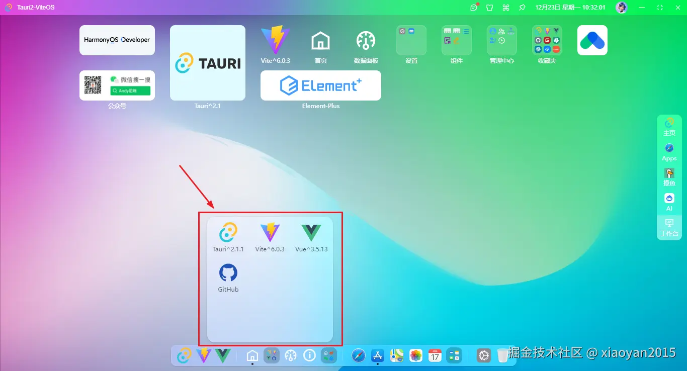
Task: Click the Vite icon in the dock
Action: pyautogui.click(x=204, y=355)
